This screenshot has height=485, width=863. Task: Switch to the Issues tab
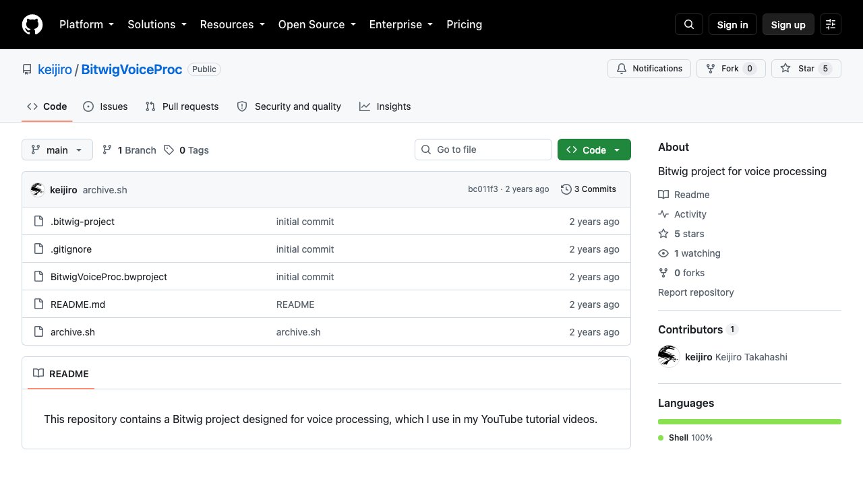(x=105, y=106)
